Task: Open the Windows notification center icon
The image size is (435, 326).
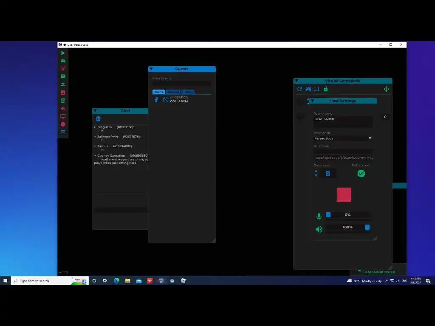Action: (x=428, y=281)
